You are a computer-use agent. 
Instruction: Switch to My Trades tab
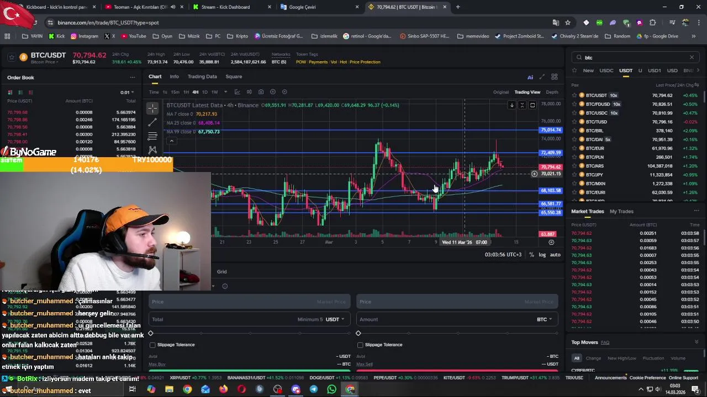(x=621, y=211)
